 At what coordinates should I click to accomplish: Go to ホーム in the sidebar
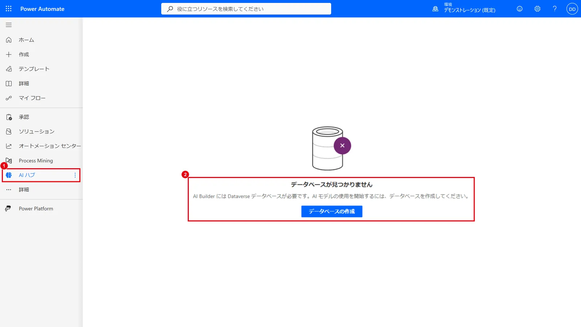(27, 40)
